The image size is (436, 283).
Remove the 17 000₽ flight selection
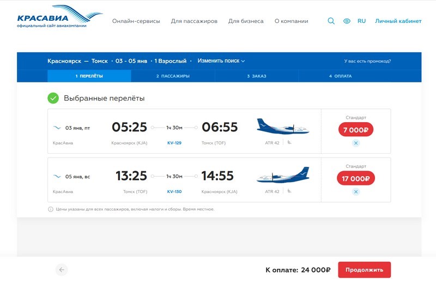(356, 191)
